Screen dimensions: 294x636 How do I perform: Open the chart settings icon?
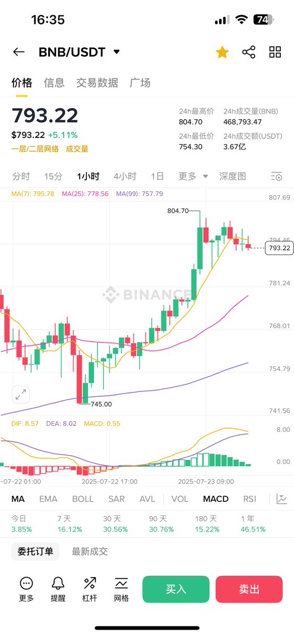pos(276,177)
